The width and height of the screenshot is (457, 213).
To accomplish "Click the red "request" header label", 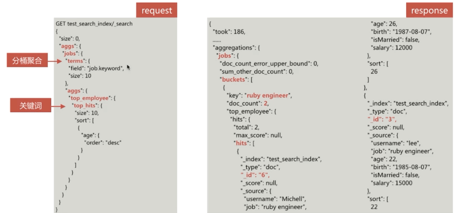I will point(156,10).
